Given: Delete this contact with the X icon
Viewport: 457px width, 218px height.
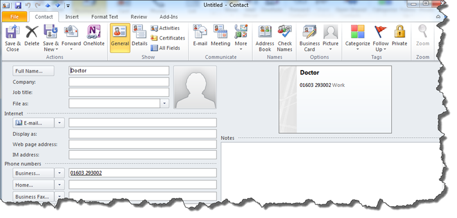Looking at the screenshot, I should pyautogui.click(x=32, y=36).
